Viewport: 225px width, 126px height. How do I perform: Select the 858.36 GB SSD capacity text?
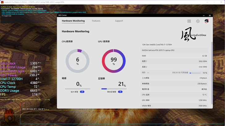click(180, 73)
